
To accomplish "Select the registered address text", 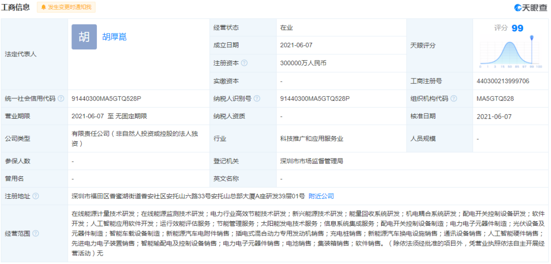I will click(x=188, y=196).
